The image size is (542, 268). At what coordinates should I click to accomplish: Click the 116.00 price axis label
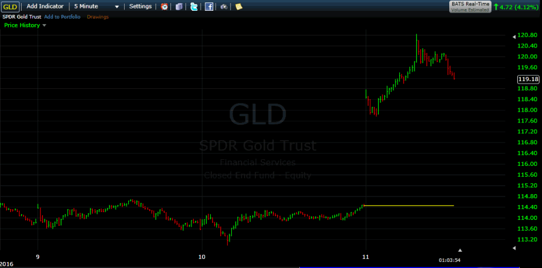(x=528, y=164)
